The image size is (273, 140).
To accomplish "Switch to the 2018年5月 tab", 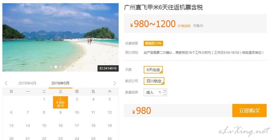I will tap(61, 83).
